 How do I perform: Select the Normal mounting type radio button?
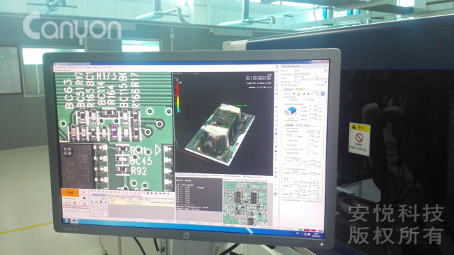click(289, 99)
